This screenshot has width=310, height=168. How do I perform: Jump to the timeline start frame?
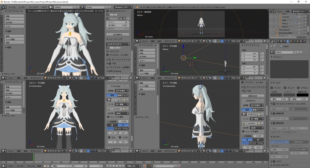coord(107,166)
